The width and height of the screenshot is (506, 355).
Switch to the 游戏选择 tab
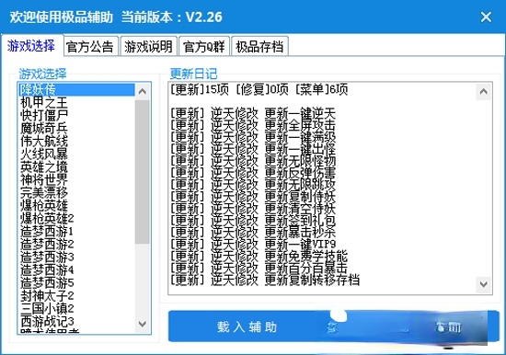tap(31, 46)
